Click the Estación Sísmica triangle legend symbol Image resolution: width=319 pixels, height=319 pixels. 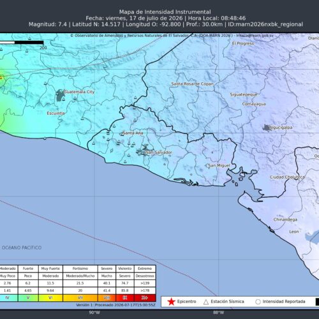tap(206, 302)
